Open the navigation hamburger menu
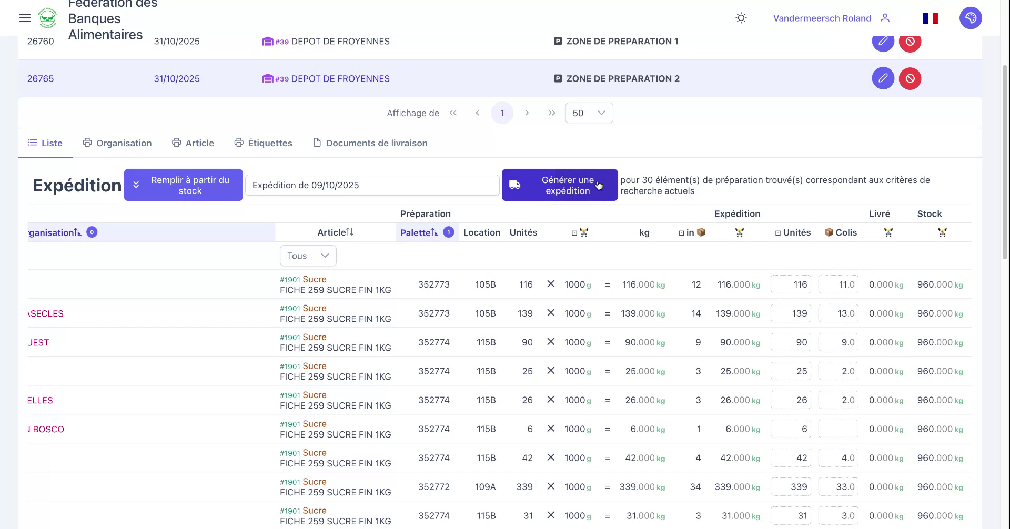 25,18
